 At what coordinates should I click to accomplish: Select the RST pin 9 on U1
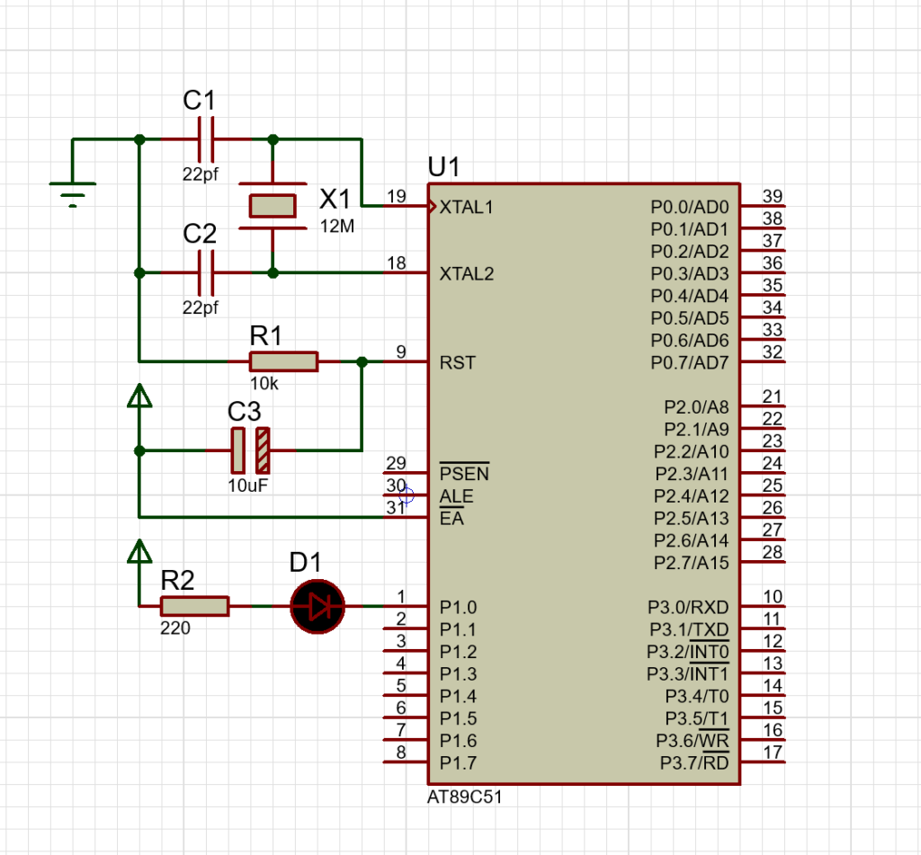(x=405, y=362)
